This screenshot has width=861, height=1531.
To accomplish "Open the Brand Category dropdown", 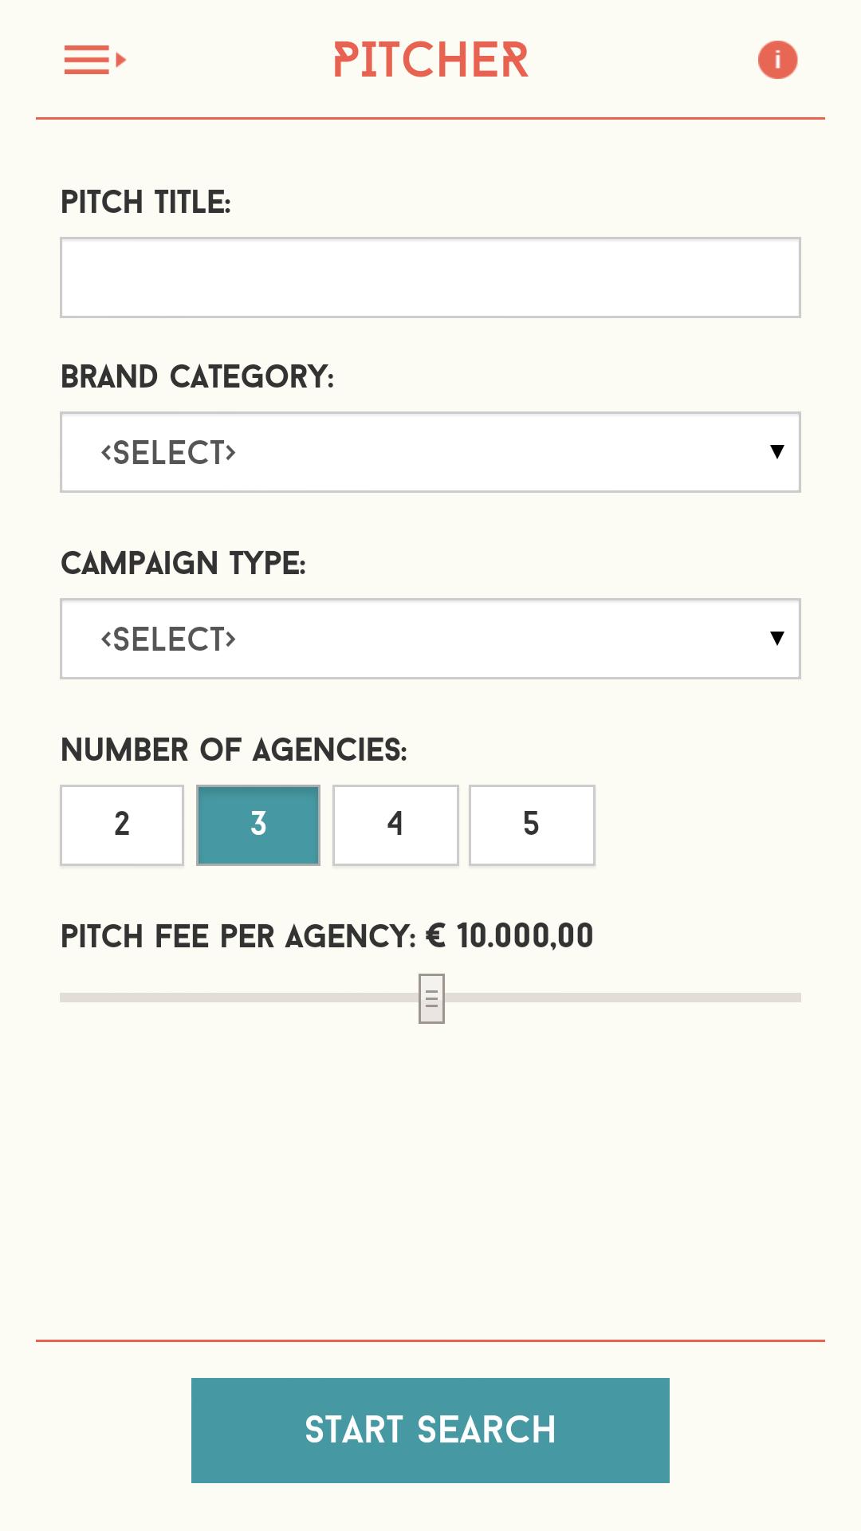I will 431,452.
